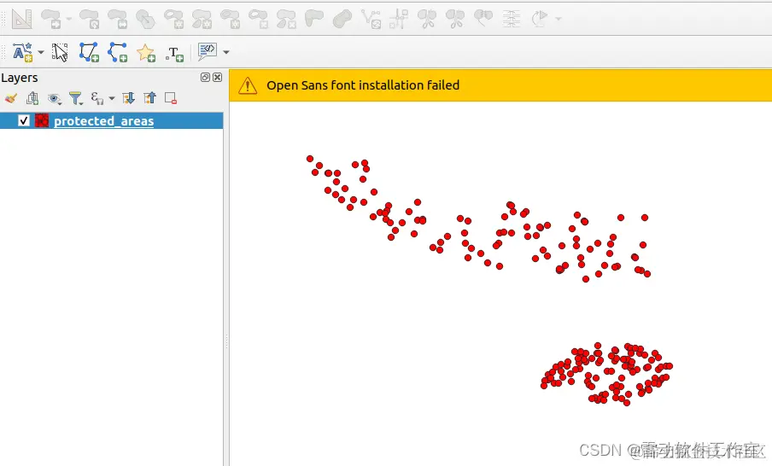Click Expand All in Layers panel

(128, 98)
